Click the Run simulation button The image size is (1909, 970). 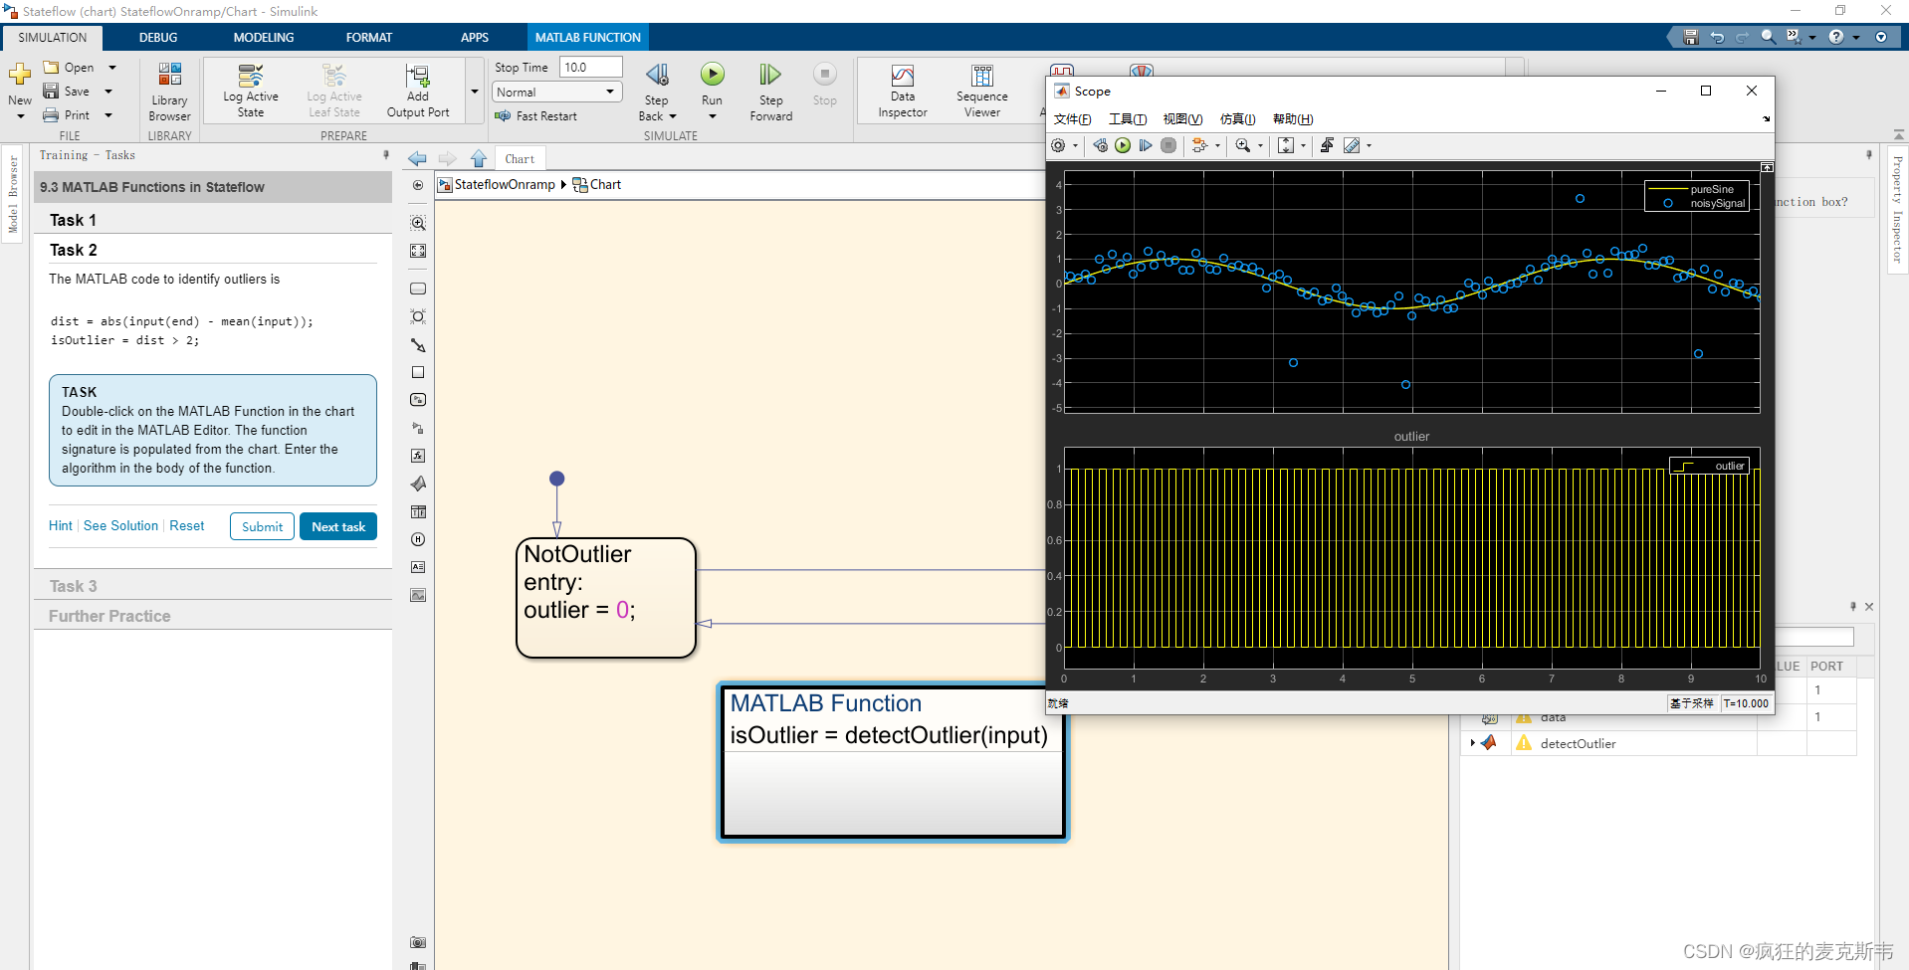[712, 75]
